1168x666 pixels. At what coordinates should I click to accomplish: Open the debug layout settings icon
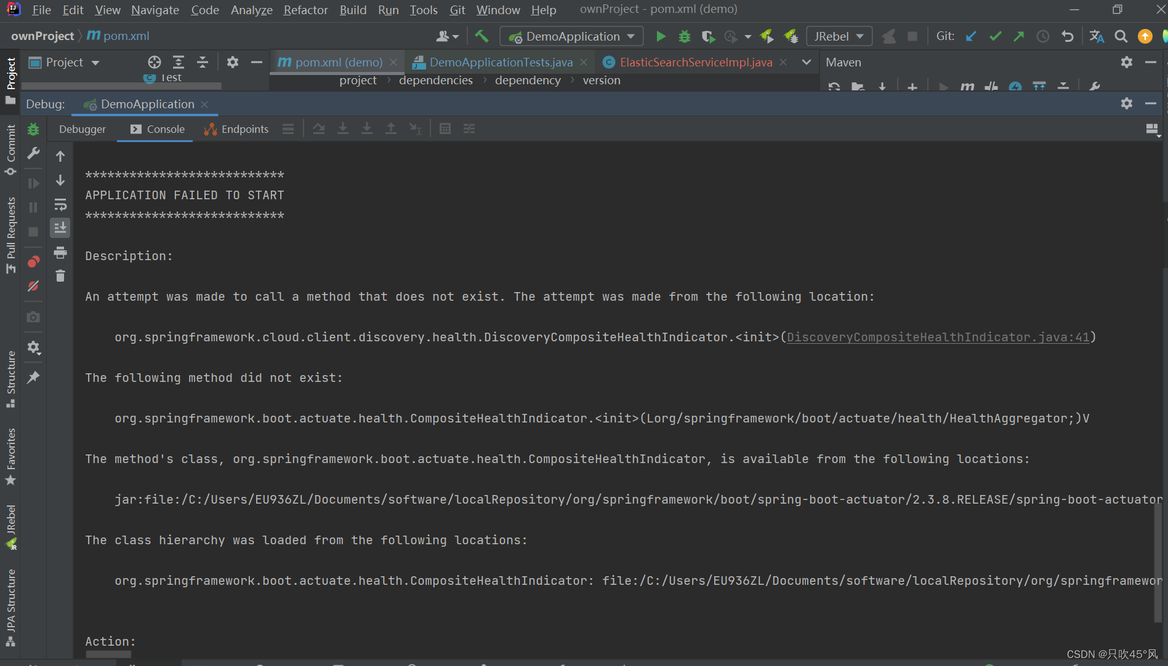pyautogui.click(x=1153, y=129)
